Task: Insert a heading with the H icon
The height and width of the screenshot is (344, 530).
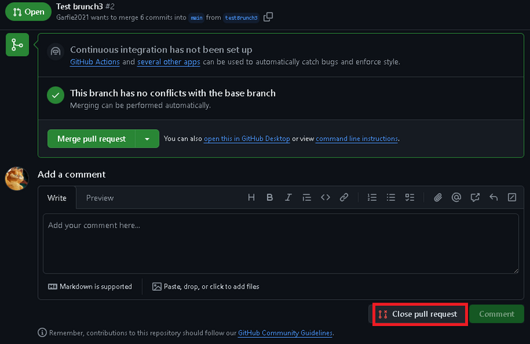Action: (251, 198)
